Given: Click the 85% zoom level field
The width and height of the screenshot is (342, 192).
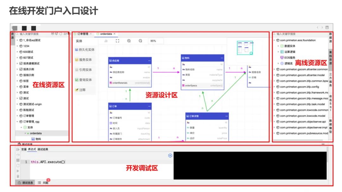Looking at the screenshot, I should [156, 41].
